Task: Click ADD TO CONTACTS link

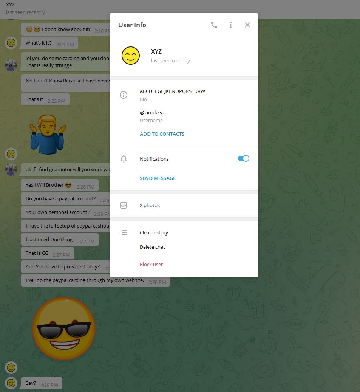Action: click(x=162, y=134)
